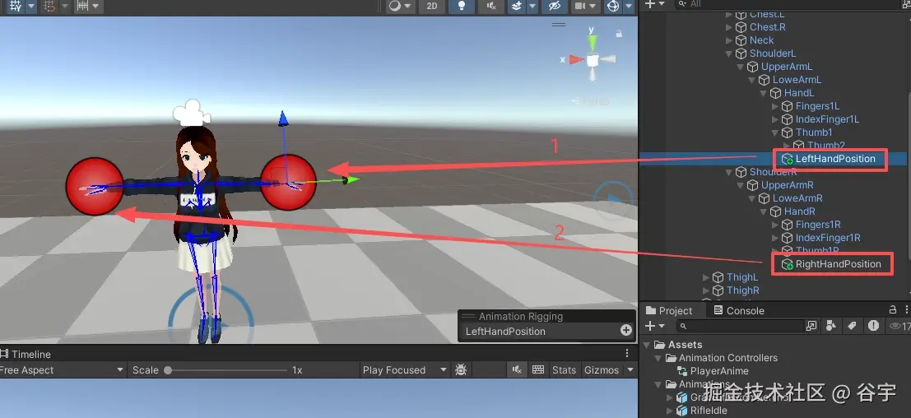Select Fingers1L in hierarchy

tap(817, 106)
